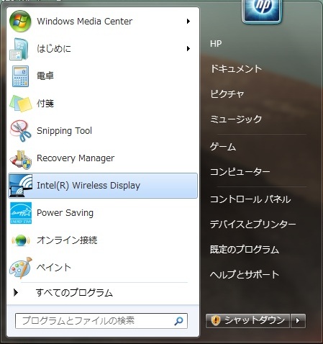Screen dimensions: 323x344
Task: Open ピクチャ library
Action: (227, 94)
